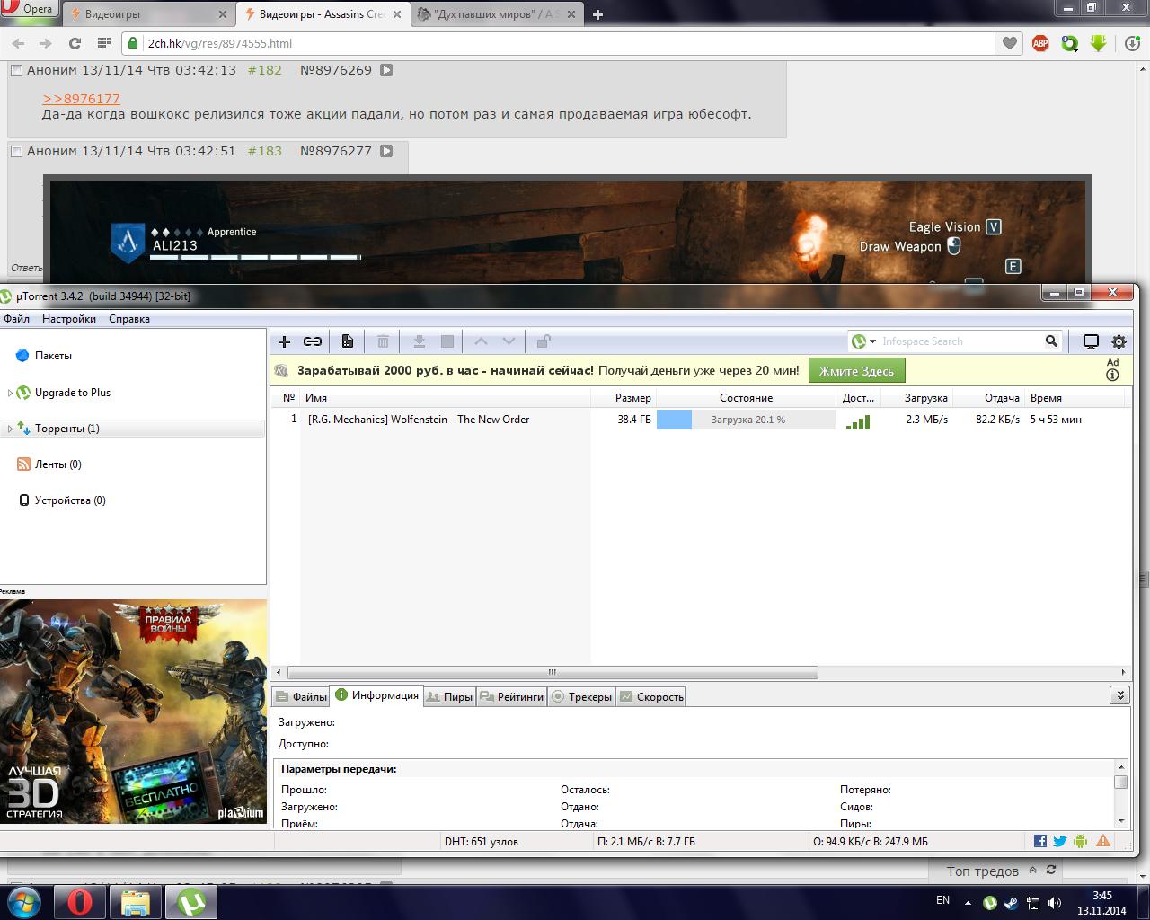Click post number #183 link

click(265, 151)
